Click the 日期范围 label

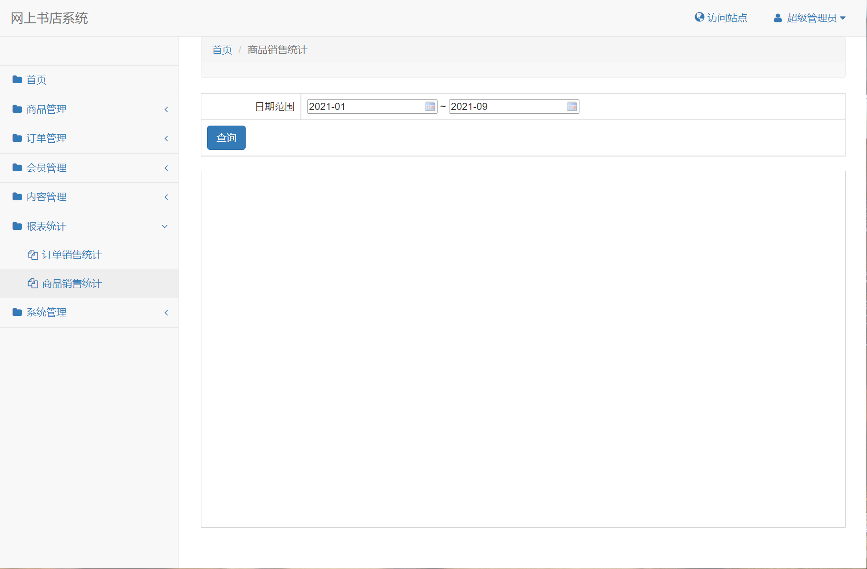pyautogui.click(x=275, y=107)
